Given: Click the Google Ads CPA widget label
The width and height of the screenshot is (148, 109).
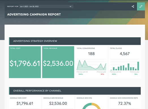Looking at the screenshot, I should [x=84, y=98].
